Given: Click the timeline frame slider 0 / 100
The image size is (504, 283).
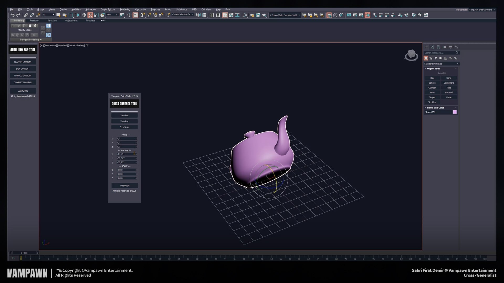Looking at the screenshot, I should 24,253.
